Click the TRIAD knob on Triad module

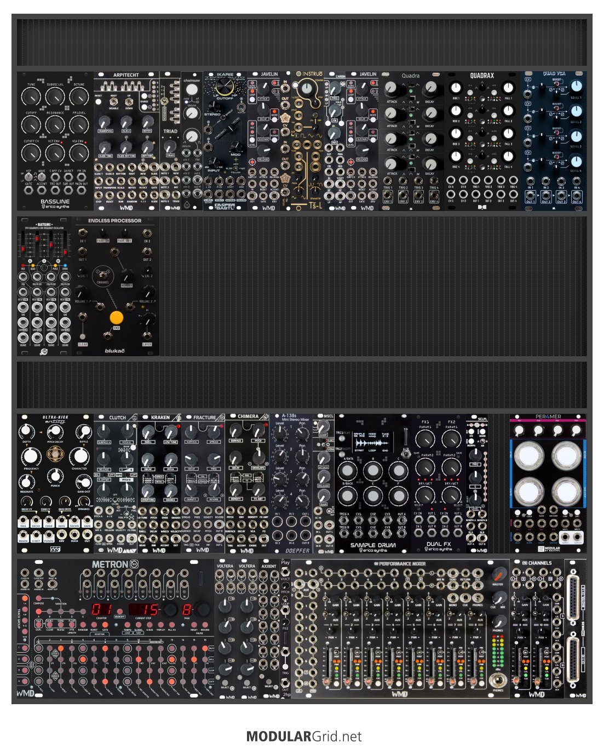pos(170,146)
